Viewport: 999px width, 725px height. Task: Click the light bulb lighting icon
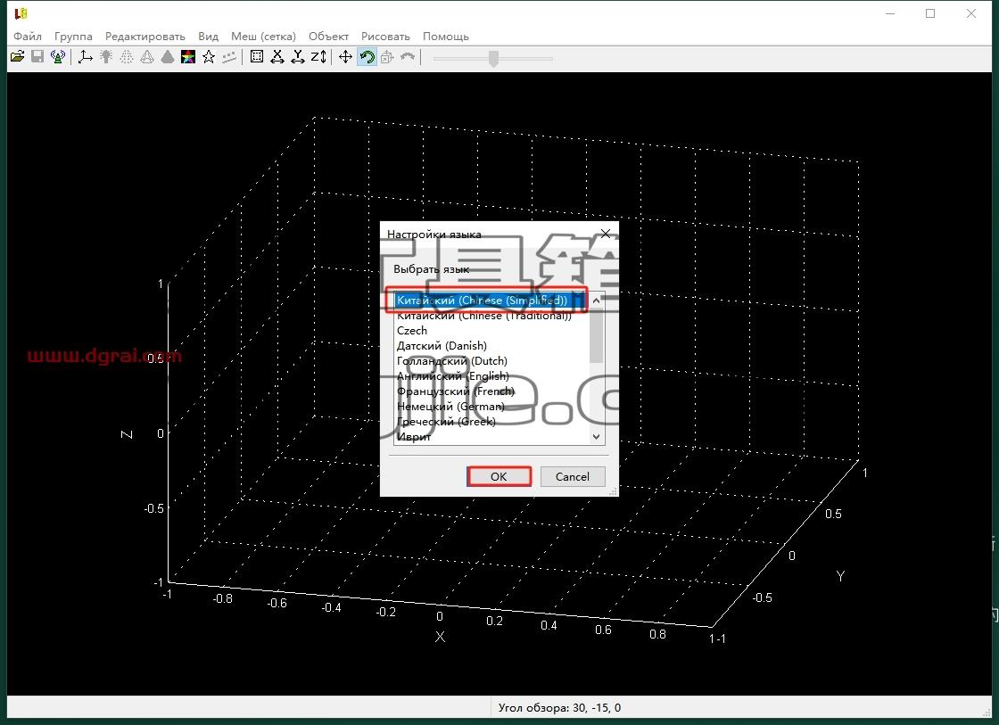click(106, 57)
